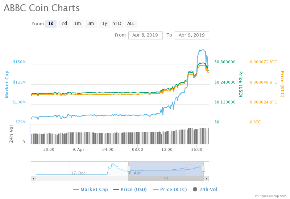Click the From date field
This screenshot has height=199, width=290.
[x=145, y=35]
